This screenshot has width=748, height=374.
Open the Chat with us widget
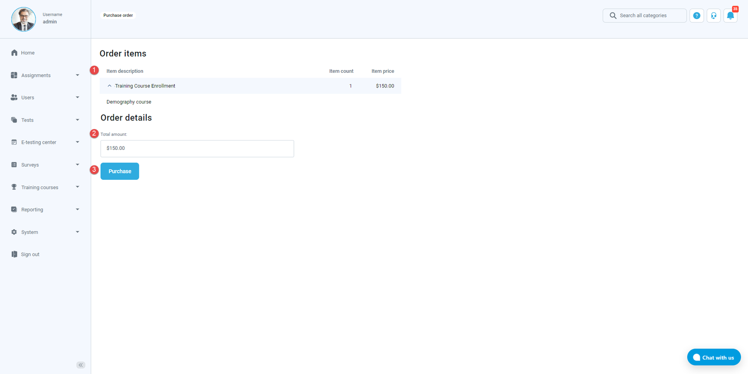point(713,357)
